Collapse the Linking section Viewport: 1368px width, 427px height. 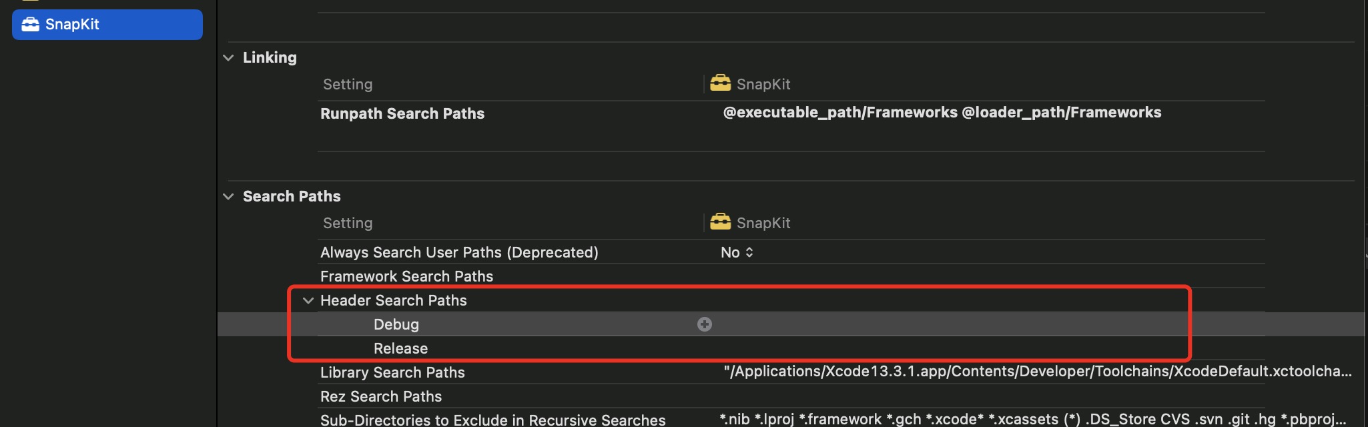pos(228,58)
